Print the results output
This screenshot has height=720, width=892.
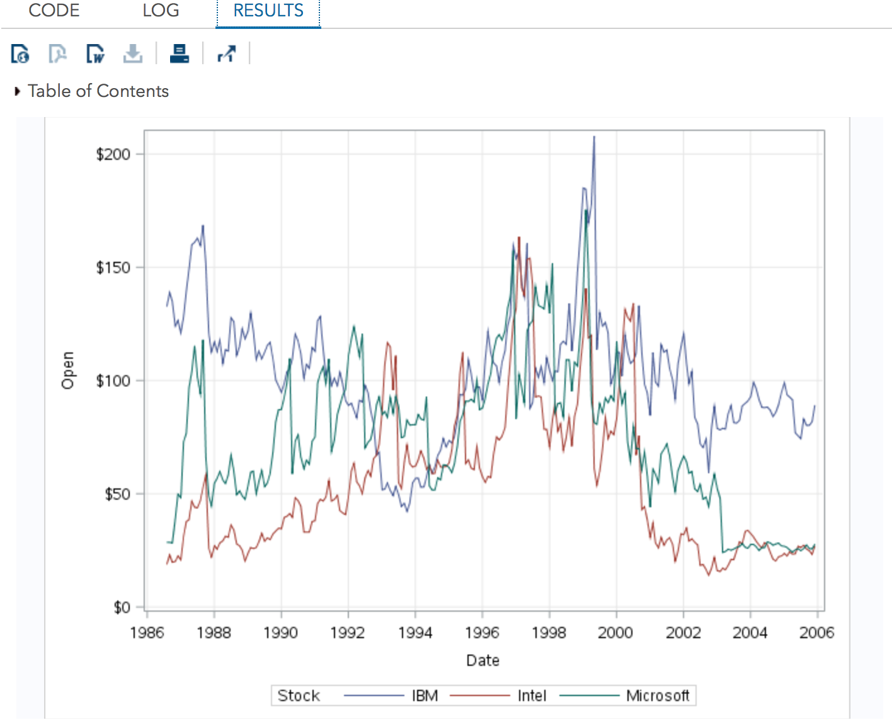179,53
